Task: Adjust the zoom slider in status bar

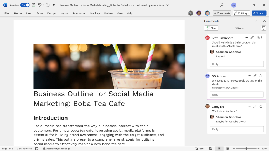Action: click(246, 149)
